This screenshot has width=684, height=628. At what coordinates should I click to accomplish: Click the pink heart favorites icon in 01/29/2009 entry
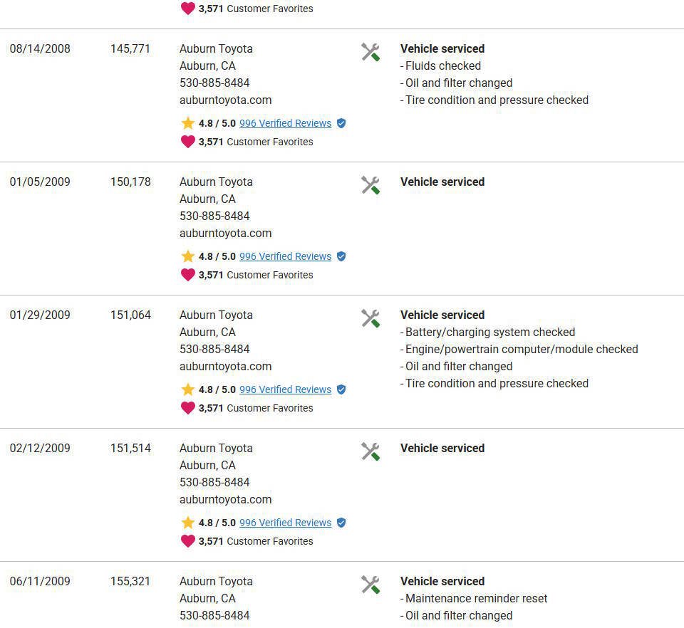(x=187, y=408)
